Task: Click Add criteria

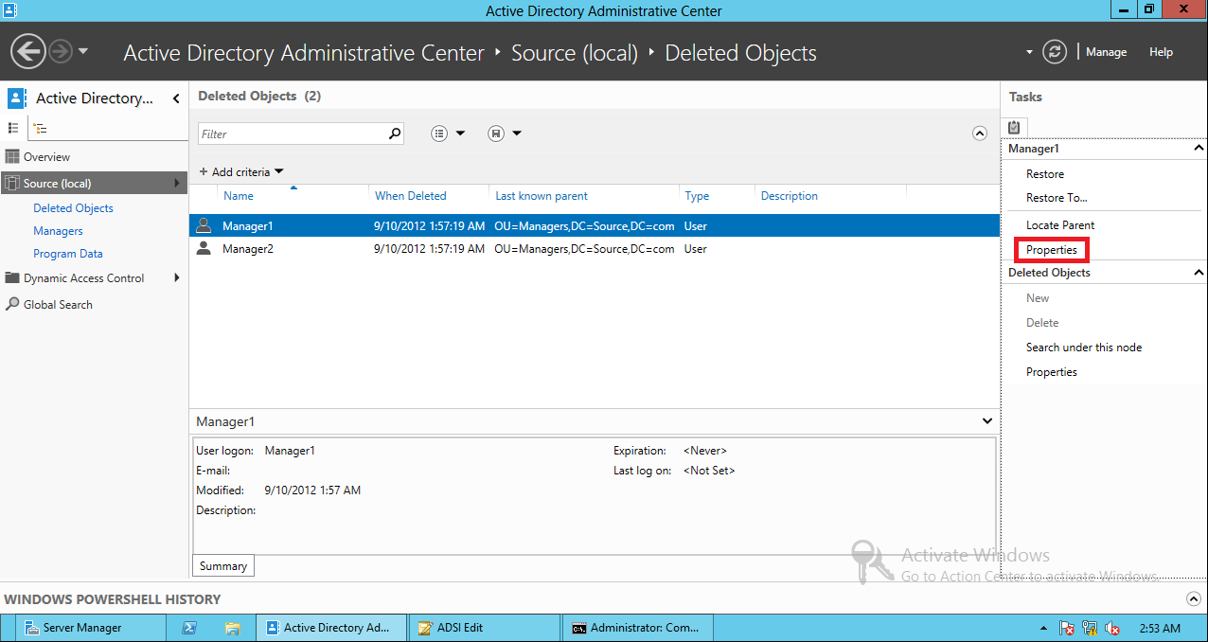Action: (241, 172)
